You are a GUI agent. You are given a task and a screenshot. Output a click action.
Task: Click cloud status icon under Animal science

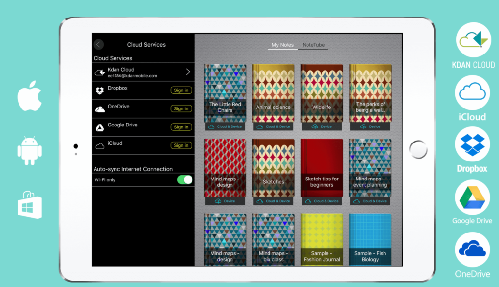click(260, 126)
